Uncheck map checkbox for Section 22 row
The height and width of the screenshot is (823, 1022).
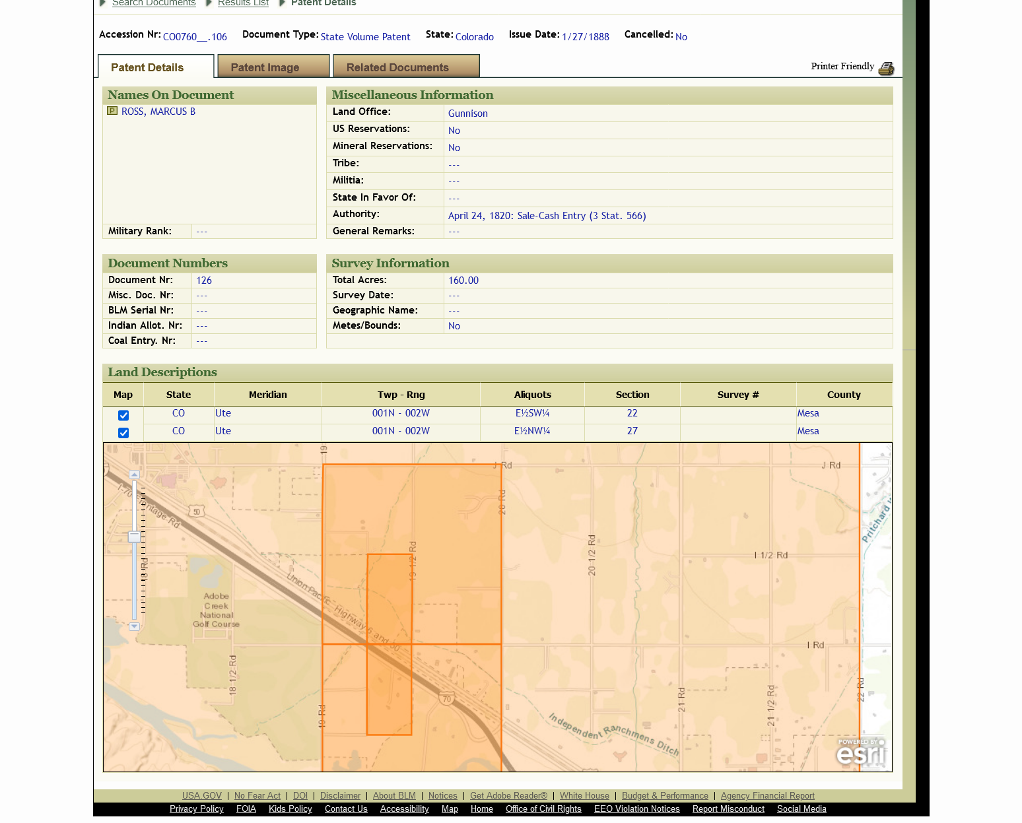coord(123,415)
